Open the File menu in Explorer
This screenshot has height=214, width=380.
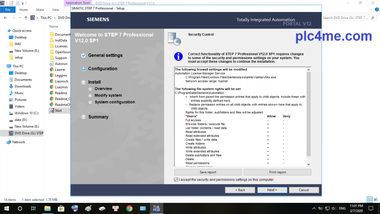pos(7,10)
